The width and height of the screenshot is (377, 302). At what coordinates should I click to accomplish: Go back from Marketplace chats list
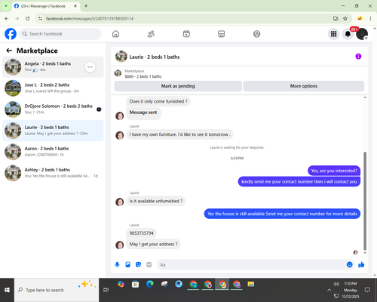point(9,51)
